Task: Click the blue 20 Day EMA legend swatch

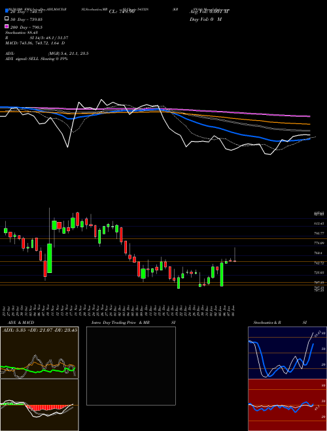Action: tap(7, 10)
